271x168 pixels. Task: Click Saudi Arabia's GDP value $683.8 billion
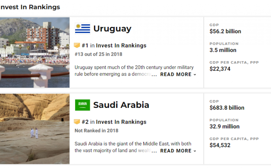tap(227, 108)
